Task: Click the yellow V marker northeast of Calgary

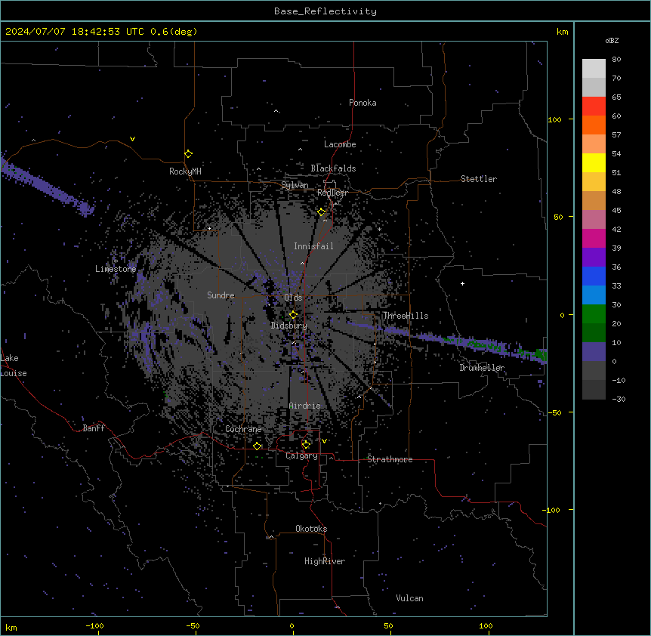Action: 324,441
